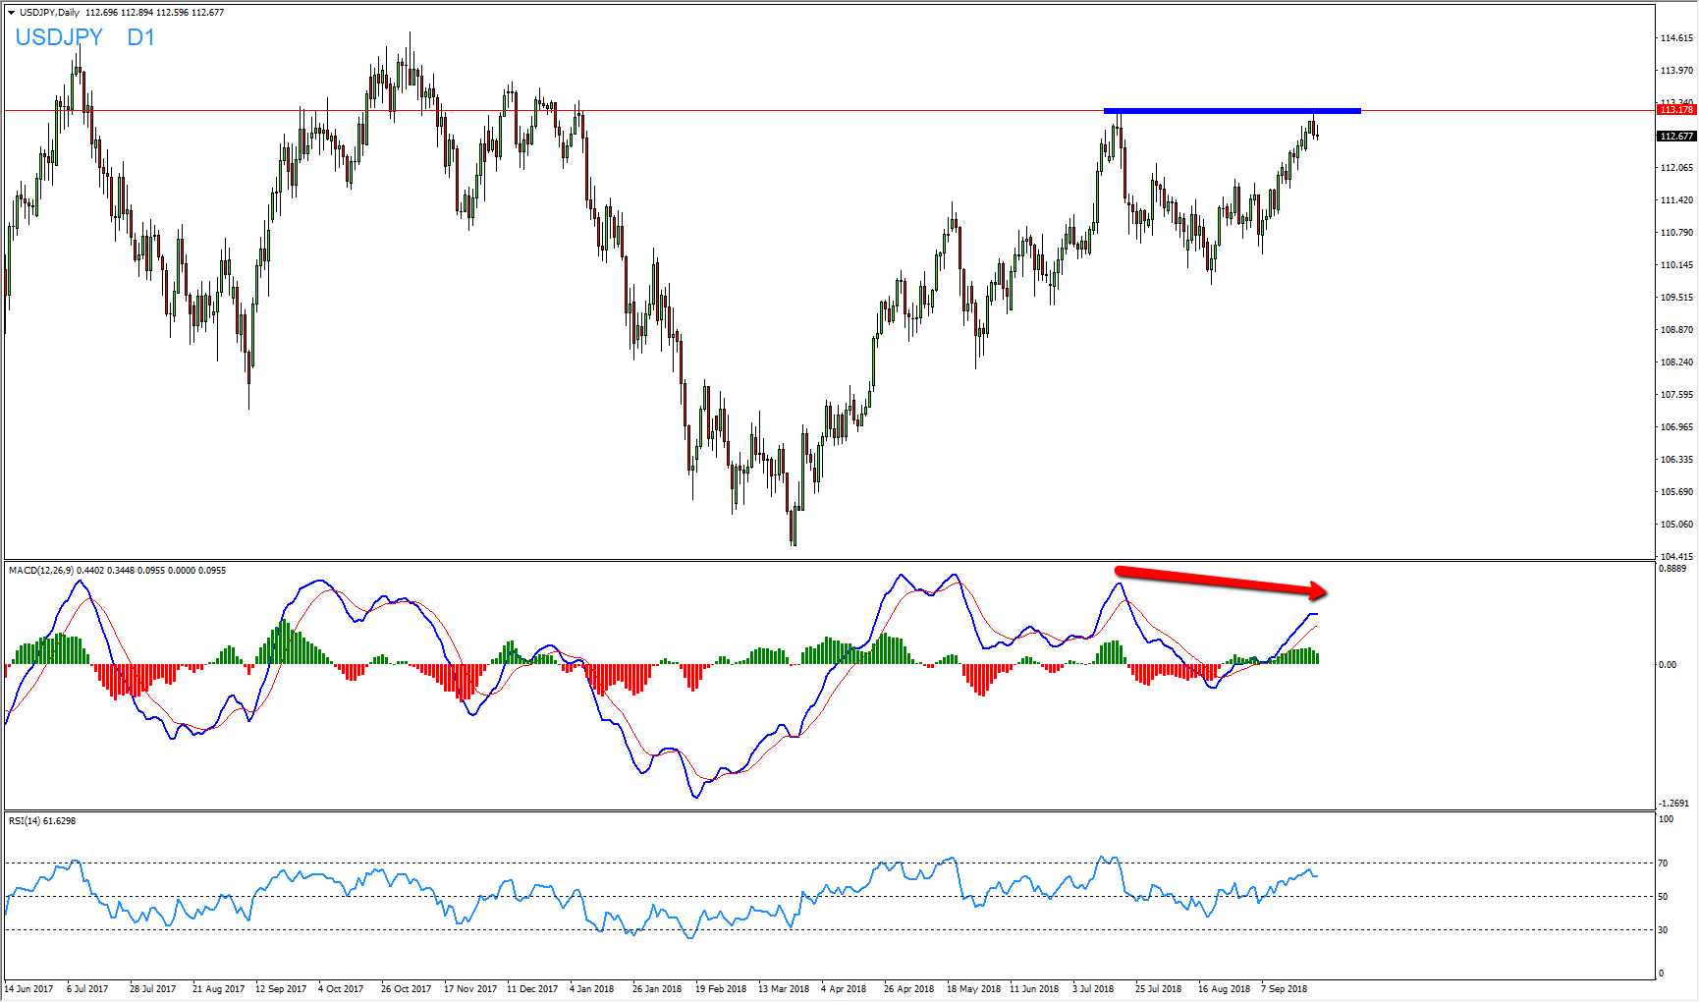Click the MACD(12,26,9) indicator label

click(117, 571)
